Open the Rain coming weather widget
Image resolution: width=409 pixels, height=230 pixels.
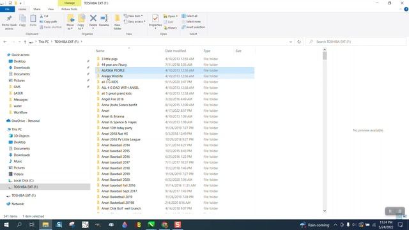315,225
